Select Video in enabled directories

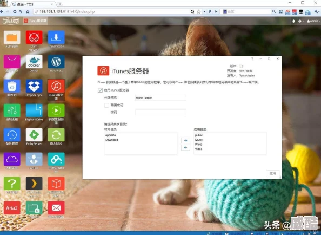[198, 149]
